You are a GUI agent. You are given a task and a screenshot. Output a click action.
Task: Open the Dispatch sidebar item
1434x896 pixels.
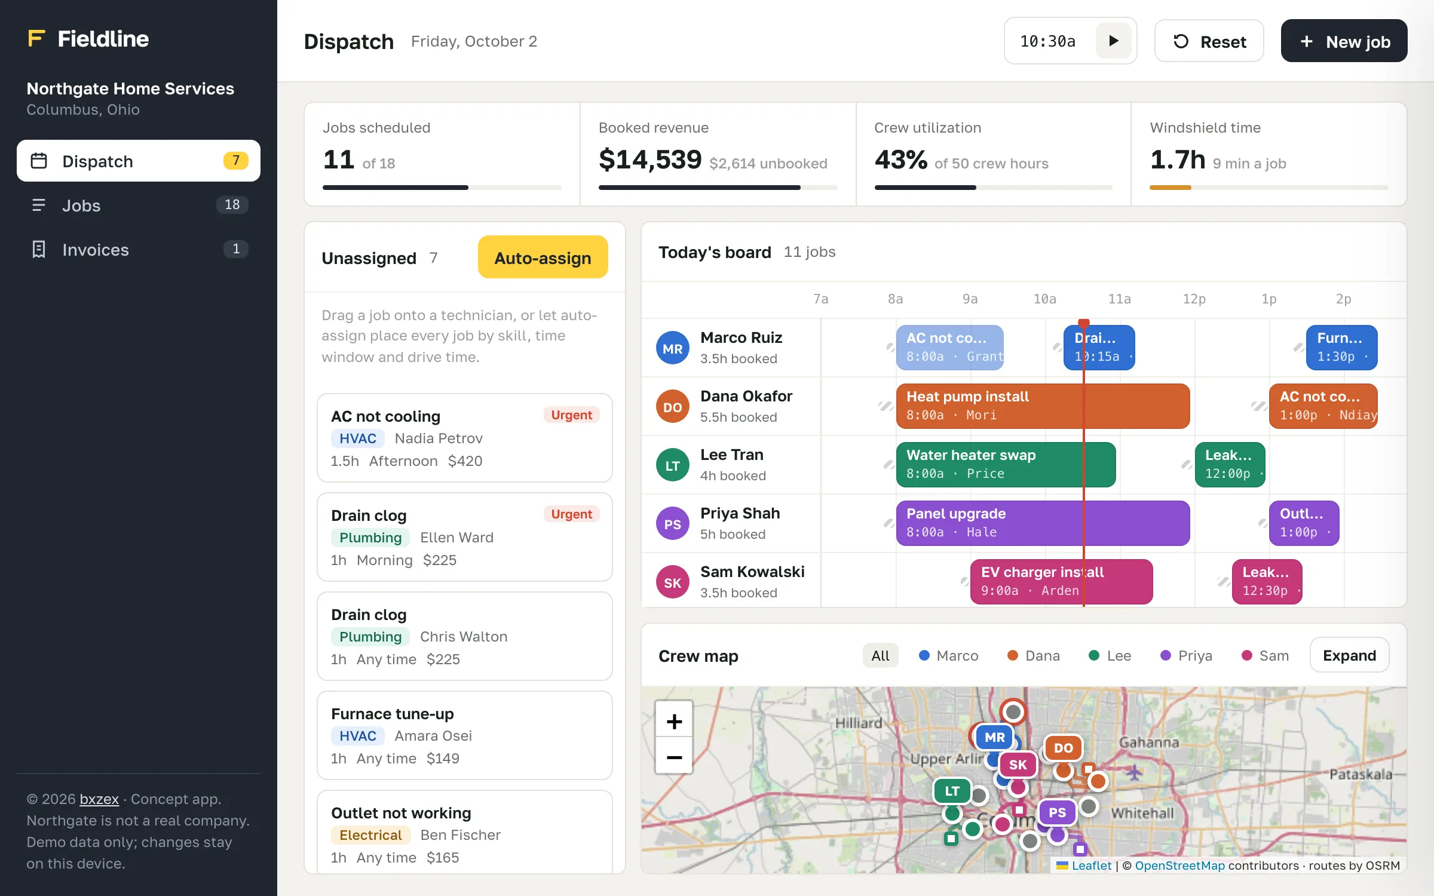(139, 161)
